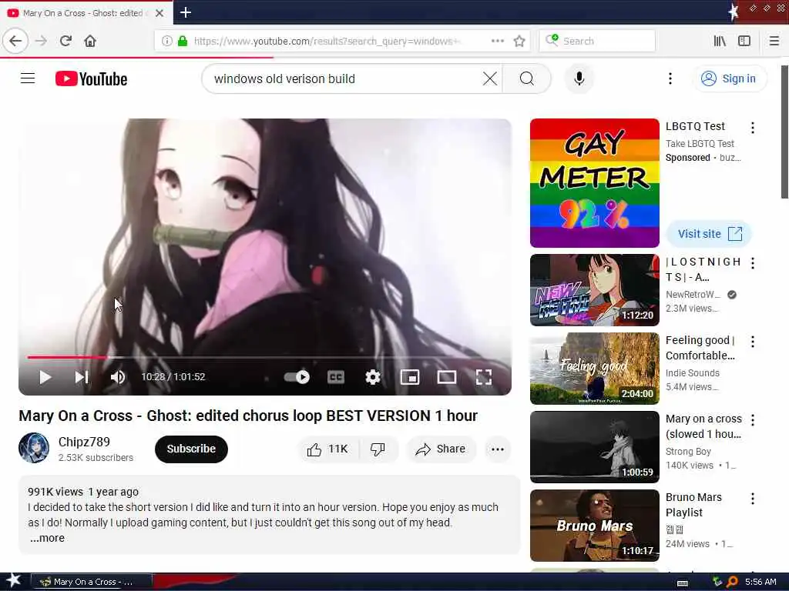789x591 pixels.
Task: Open the Feeling good video title
Action: 700,348
